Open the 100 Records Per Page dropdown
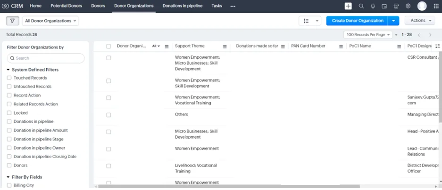Viewport: 442px width, 190px height. (x=368, y=35)
